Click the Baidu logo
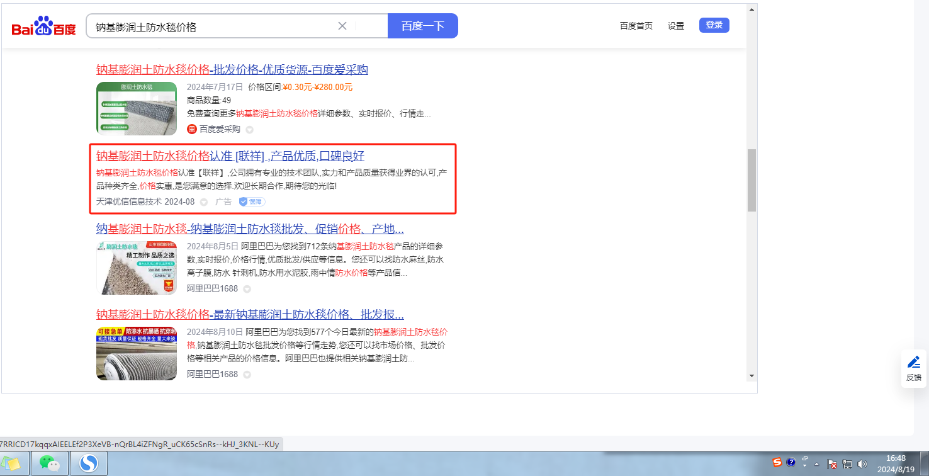The height and width of the screenshot is (476, 929). (x=43, y=27)
